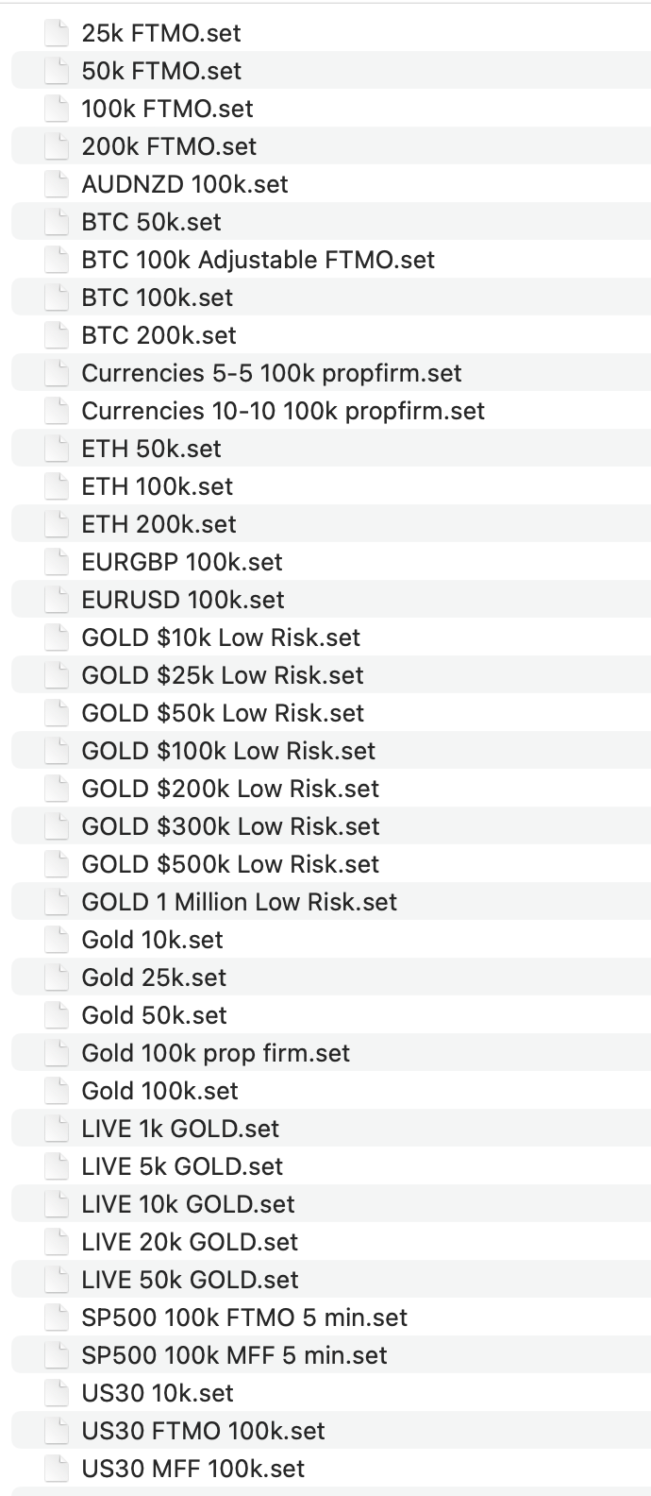Image resolution: width=651 pixels, height=1496 pixels.
Task: Click the icon beside ETH 100k.set
Action: pyautogui.click(x=58, y=486)
